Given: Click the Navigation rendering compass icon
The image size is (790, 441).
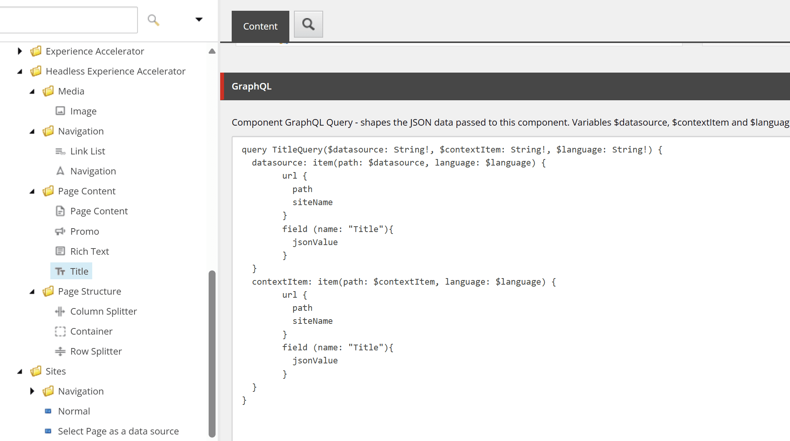Looking at the screenshot, I should coord(60,171).
